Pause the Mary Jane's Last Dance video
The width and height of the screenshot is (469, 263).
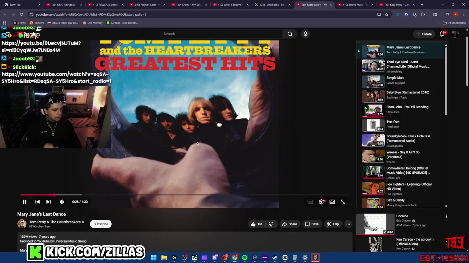[25, 202]
